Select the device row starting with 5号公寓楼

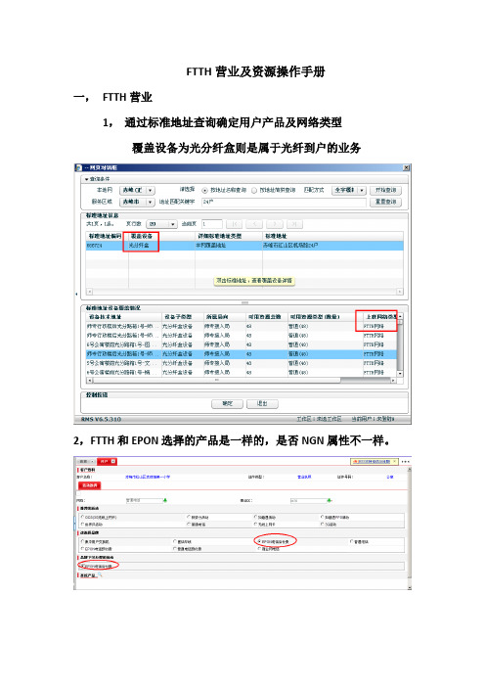point(242,363)
